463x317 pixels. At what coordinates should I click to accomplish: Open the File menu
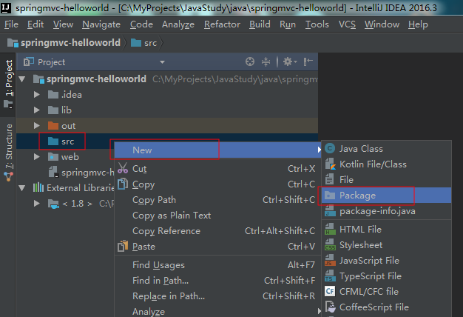tap(12, 24)
